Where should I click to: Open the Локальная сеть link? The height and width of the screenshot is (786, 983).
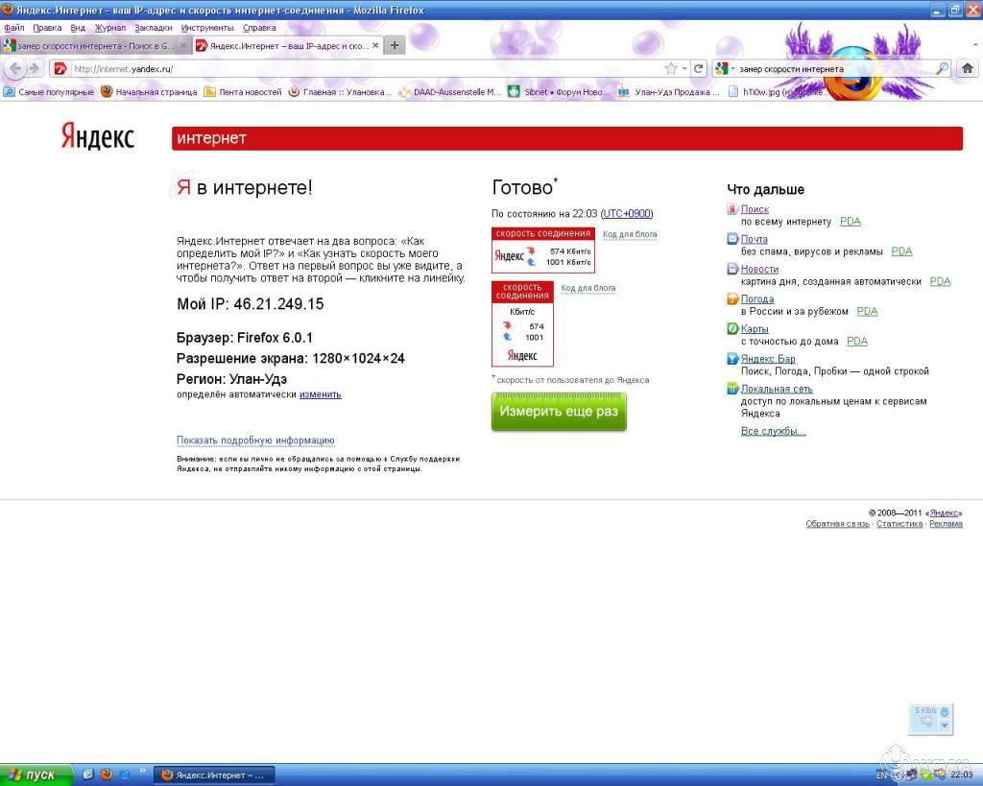click(x=777, y=389)
